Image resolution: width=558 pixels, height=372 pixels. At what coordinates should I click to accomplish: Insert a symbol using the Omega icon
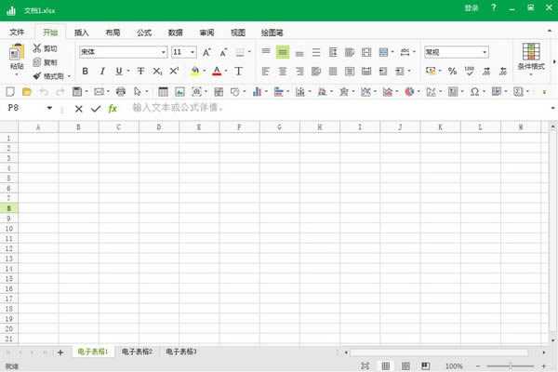coord(474,92)
